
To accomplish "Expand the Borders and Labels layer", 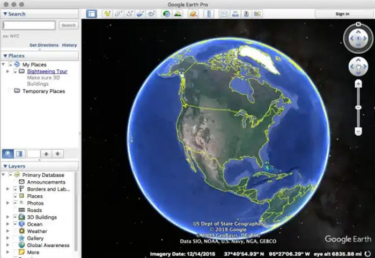I will [8, 189].
